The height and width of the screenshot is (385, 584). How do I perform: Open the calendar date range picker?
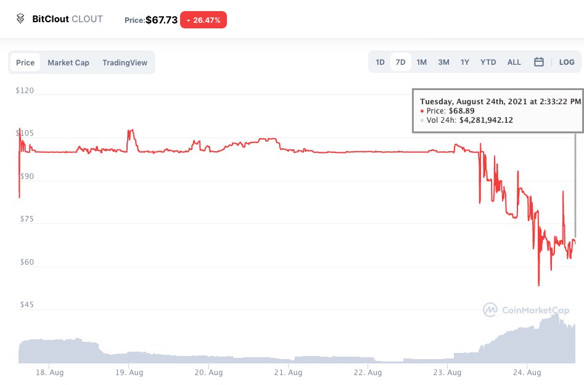coord(539,62)
